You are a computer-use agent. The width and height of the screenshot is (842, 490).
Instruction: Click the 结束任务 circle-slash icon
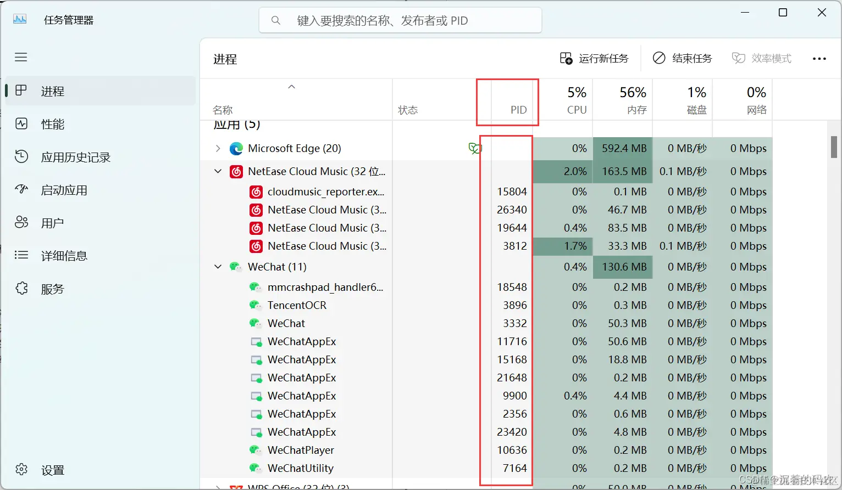tap(659, 58)
